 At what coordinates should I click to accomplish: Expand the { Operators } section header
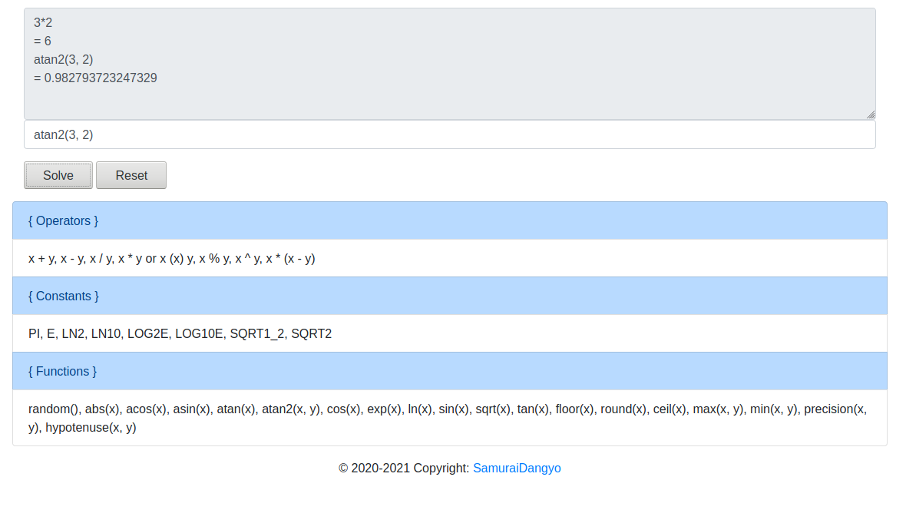63,220
